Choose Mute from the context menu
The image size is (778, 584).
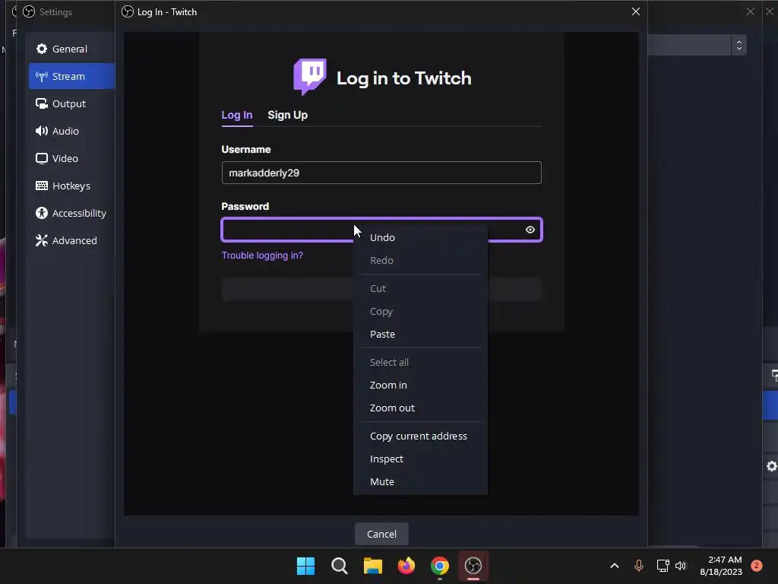[x=419, y=481]
